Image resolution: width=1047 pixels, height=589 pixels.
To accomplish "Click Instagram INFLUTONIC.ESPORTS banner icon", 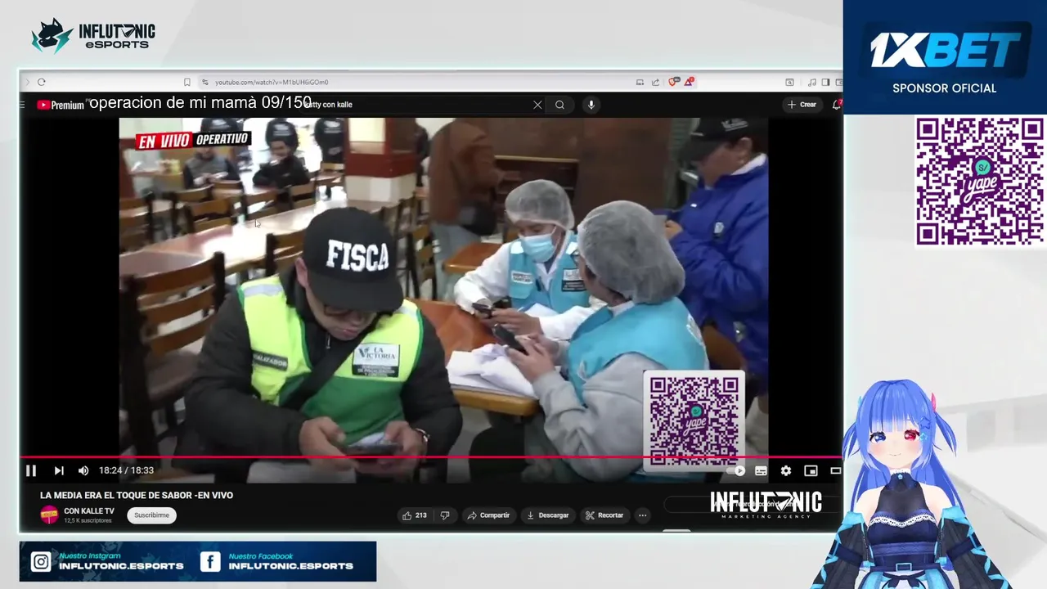I will (x=41, y=562).
